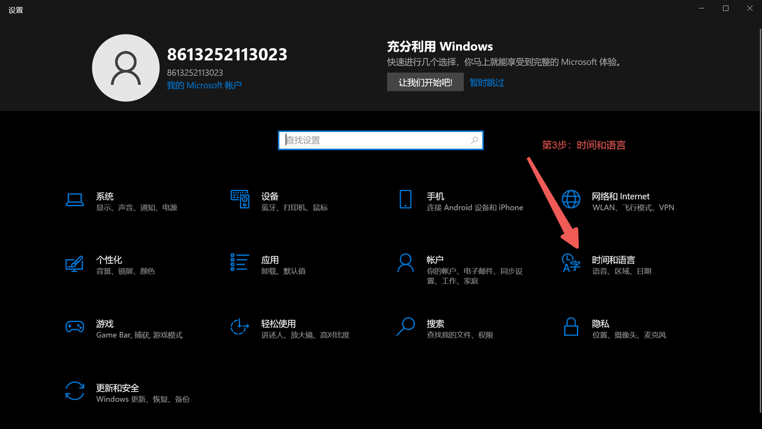Click the user profile avatar picture

(x=125, y=68)
